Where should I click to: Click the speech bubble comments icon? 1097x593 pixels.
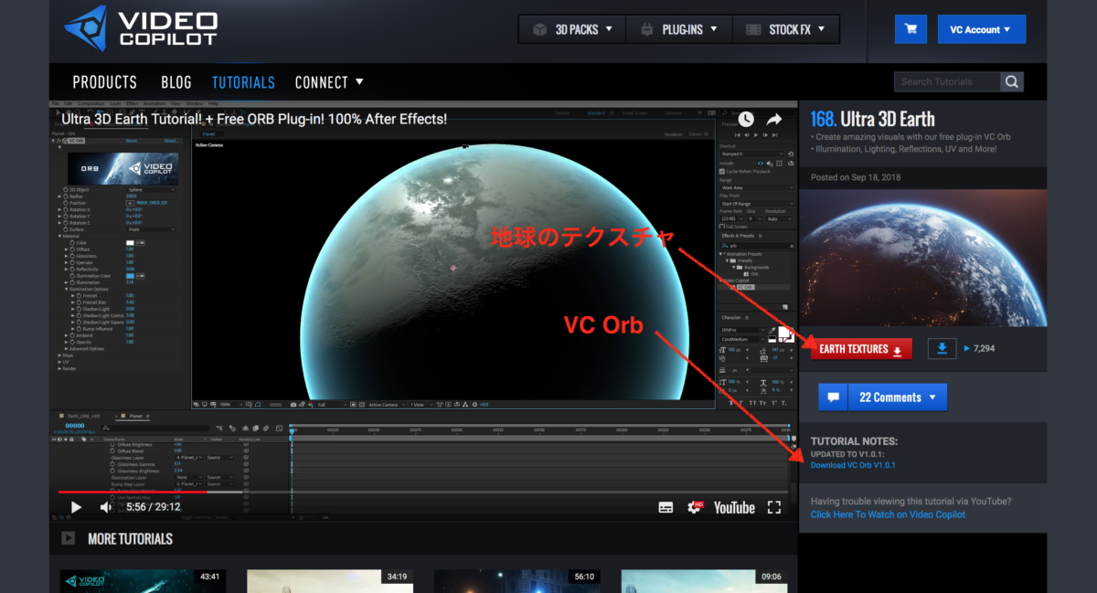pyautogui.click(x=833, y=397)
